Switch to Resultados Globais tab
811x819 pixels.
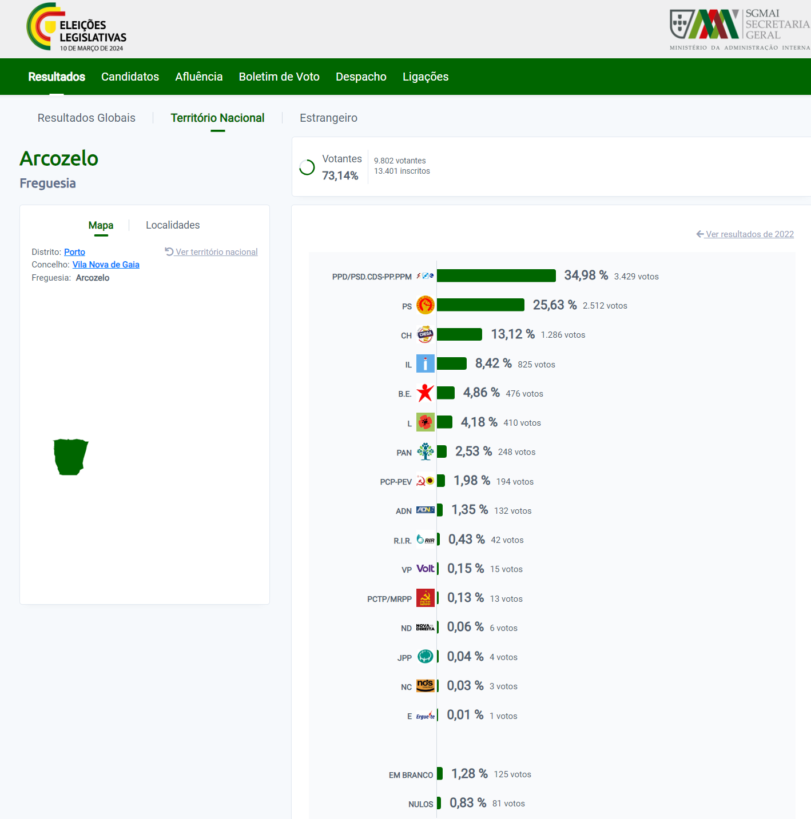tap(86, 118)
